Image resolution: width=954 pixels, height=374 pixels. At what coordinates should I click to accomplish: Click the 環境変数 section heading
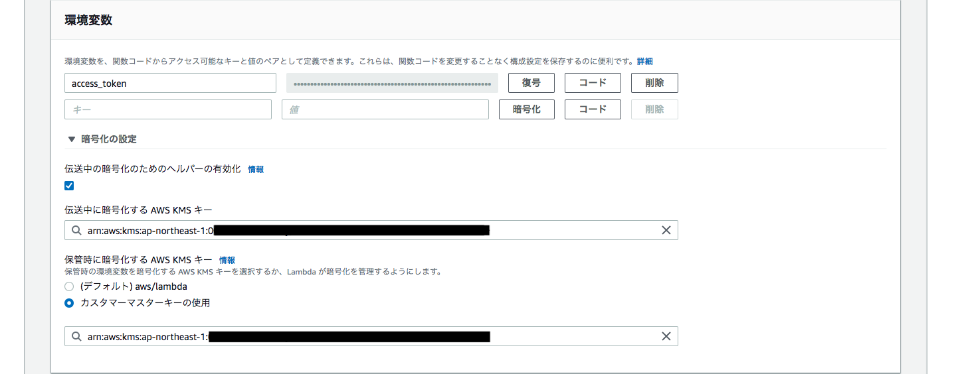click(x=88, y=20)
